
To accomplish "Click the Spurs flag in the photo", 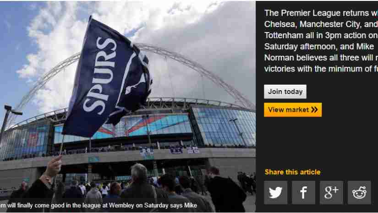I will 107,77.
